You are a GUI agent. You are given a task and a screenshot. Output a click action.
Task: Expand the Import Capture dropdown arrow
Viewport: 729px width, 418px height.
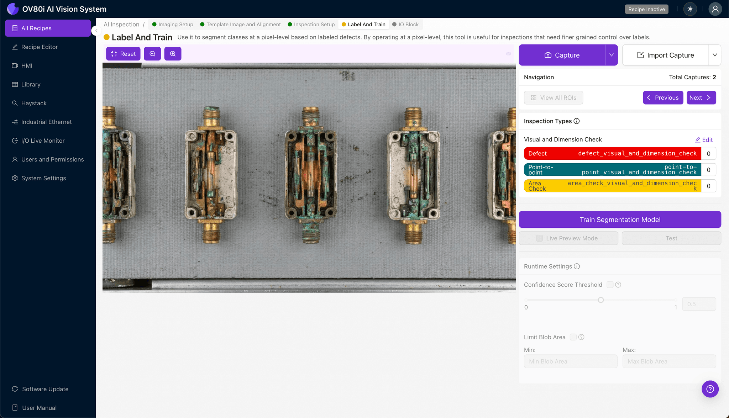[x=714, y=55]
